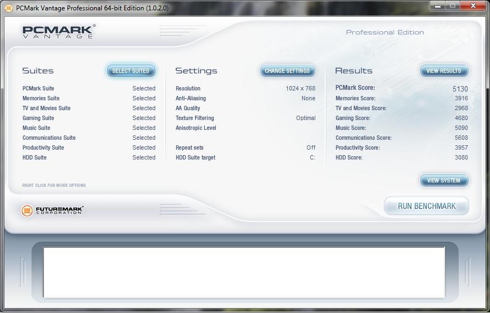Click the 'HDD Suite' label
490x313 pixels.
35,157
